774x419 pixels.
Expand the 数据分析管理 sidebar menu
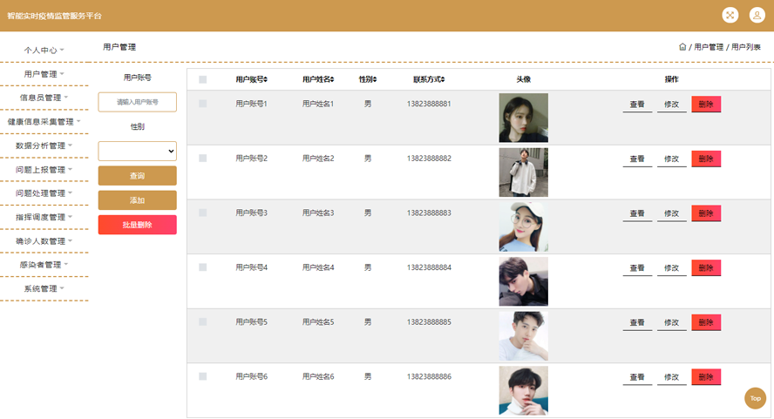tap(44, 145)
